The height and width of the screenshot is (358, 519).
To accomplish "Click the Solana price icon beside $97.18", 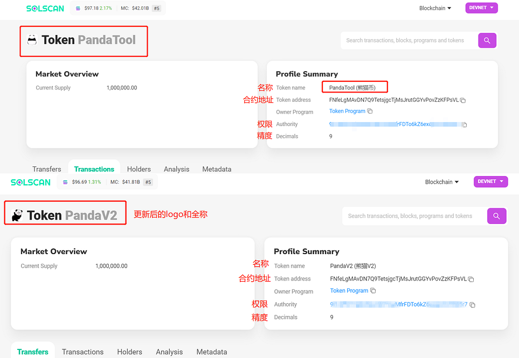I will [x=78, y=8].
